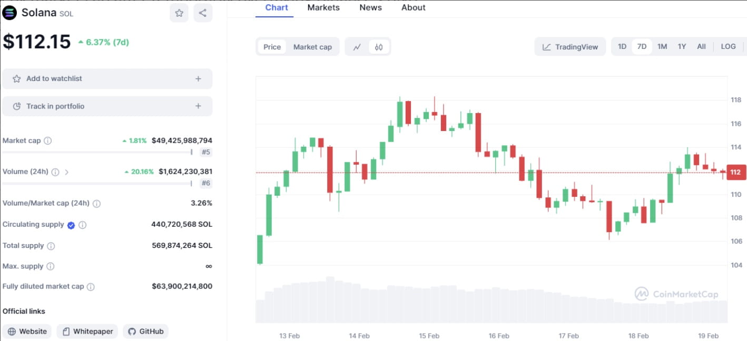Click the verified badge beside Circulating supply
747x341 pixels.
click(71, 224)
